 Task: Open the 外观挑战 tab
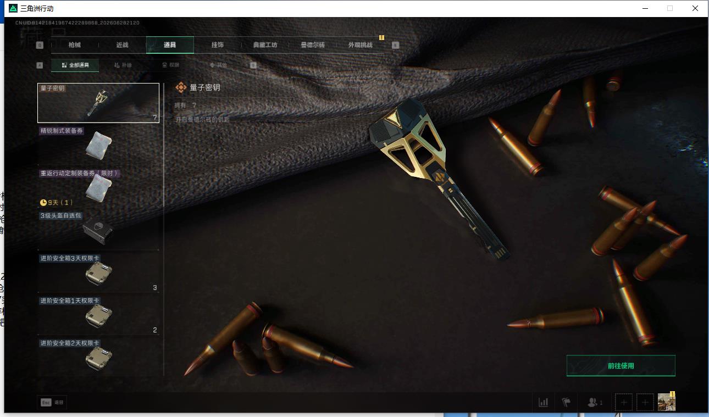pos(361,45)
